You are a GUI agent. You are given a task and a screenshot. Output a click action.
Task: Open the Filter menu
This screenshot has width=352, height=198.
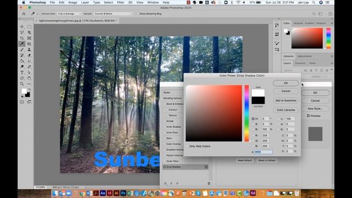(x=120, y=2)
